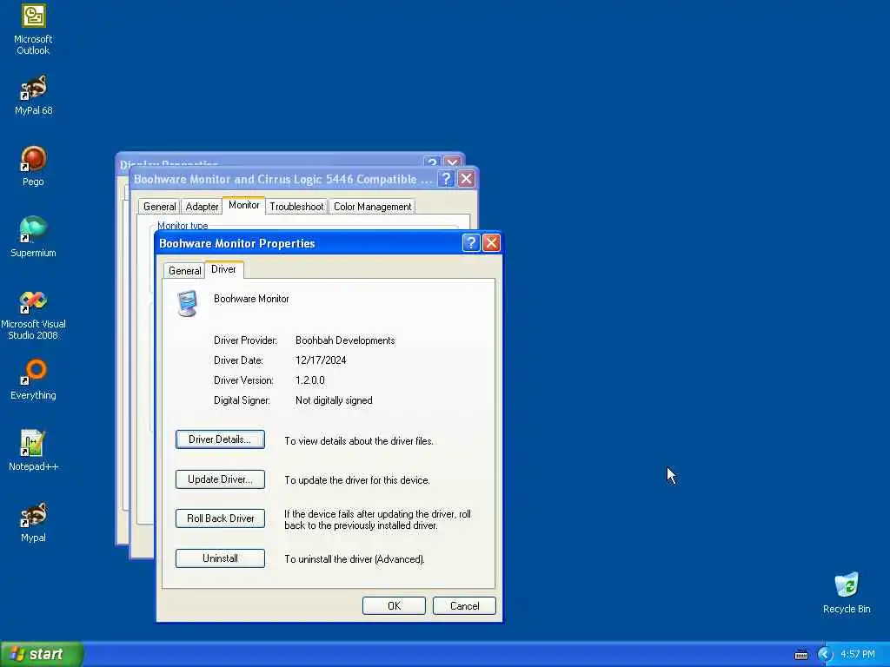
Task: Click the Driver Details button
Action: click(220, 439)
